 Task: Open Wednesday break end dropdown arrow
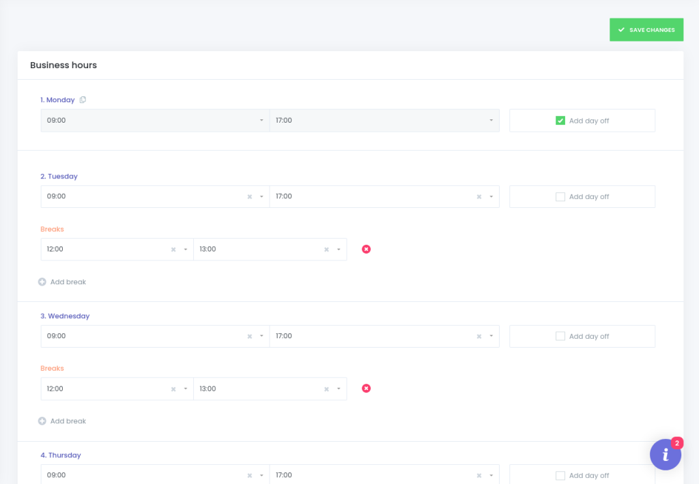click(339, 389)
